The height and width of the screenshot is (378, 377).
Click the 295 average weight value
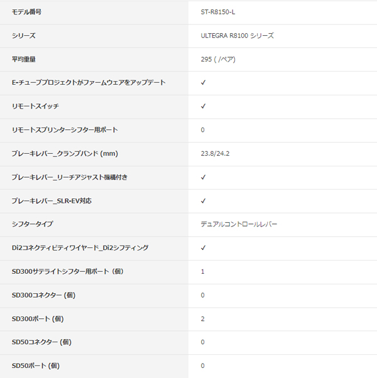218,59
